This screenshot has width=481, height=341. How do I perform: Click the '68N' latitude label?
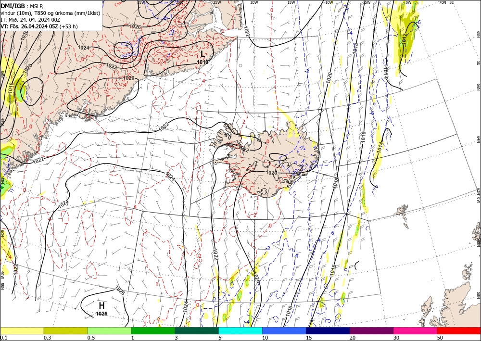[x=478, y=34]
